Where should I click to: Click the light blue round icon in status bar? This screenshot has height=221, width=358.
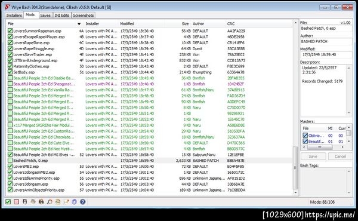(x=74, y=202)
